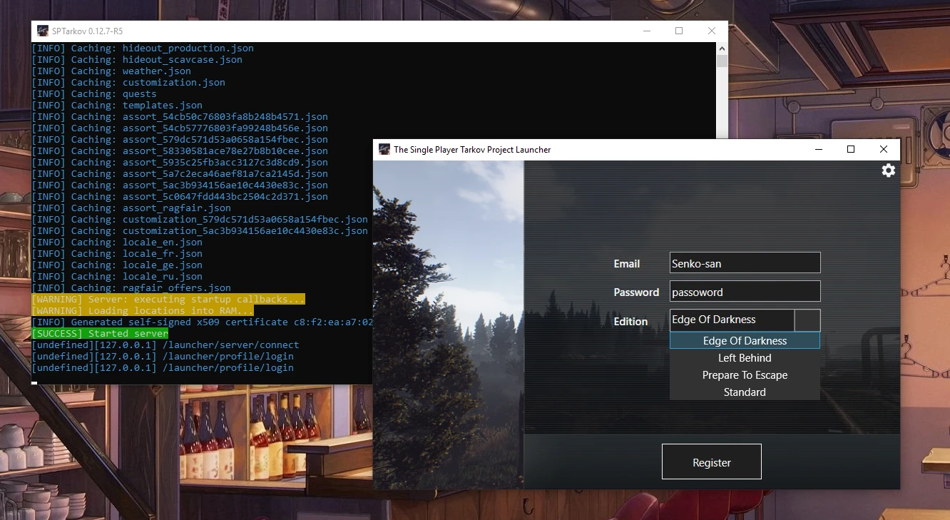This screenshot has width=950, height=520.
Task: Click the 'Caching: quests' console line
Action: click(x=94, y=93)
